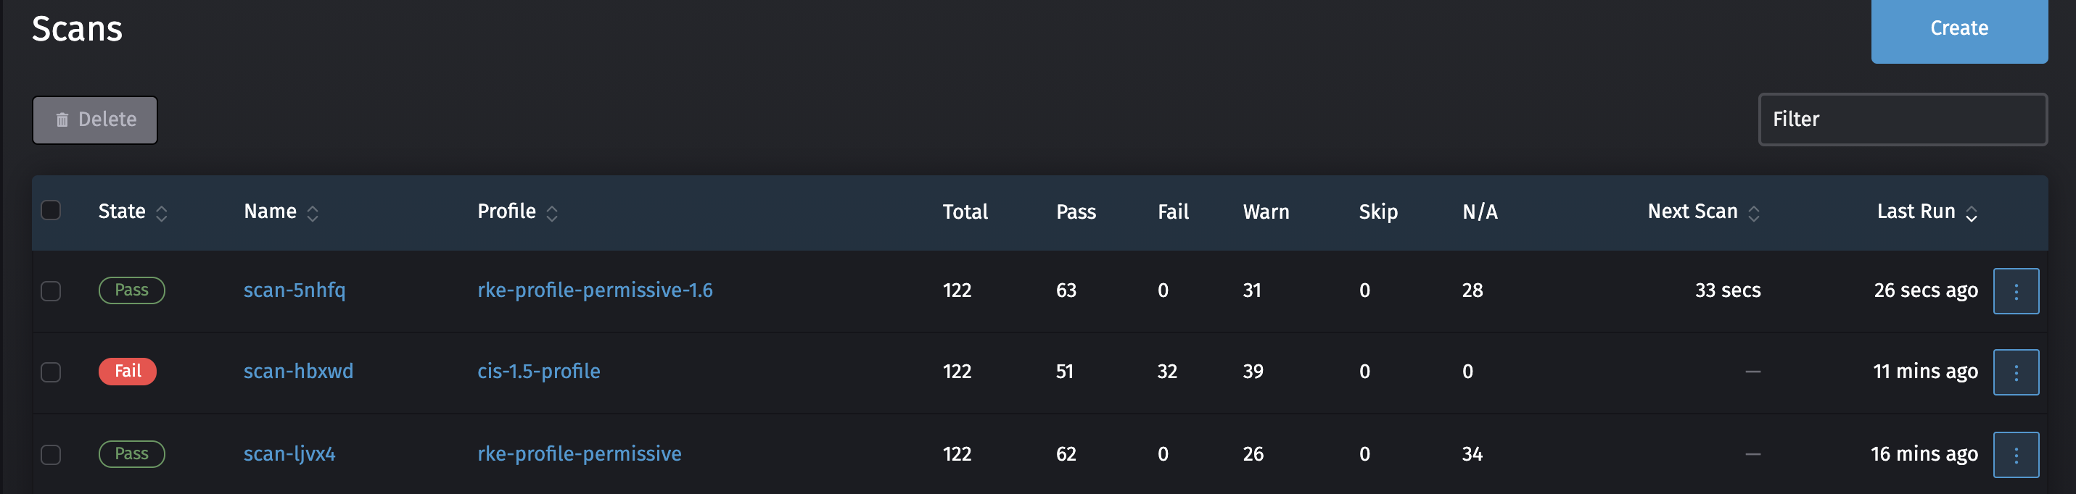Sort by the Next Scan column
Viewport: 2076px width, 494px height.
[x=1692, y=211]
